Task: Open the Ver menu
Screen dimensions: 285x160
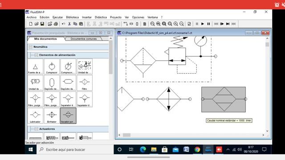Action: point(126,17)
